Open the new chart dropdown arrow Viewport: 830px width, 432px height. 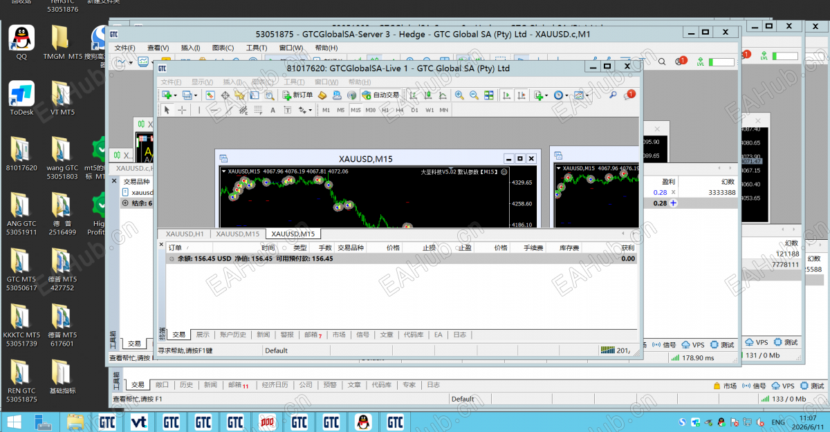tap(176, 95)
